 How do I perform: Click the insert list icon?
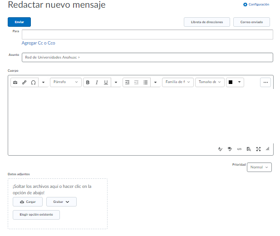[145, 82]
